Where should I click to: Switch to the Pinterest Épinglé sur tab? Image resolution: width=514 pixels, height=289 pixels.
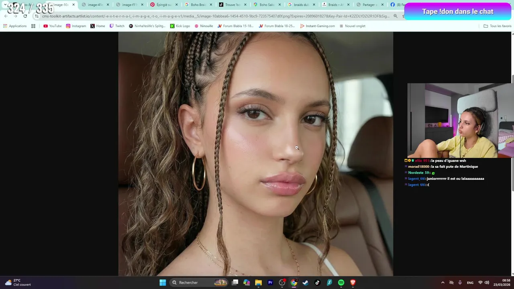(x=164, y=5)
